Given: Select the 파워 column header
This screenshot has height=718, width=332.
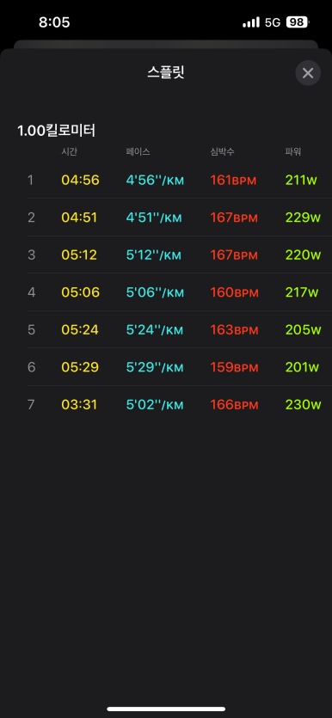Looking at the screenshot, I should point(292,152).
